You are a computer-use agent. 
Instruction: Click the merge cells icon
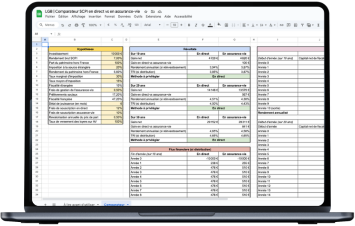point(233,25)
